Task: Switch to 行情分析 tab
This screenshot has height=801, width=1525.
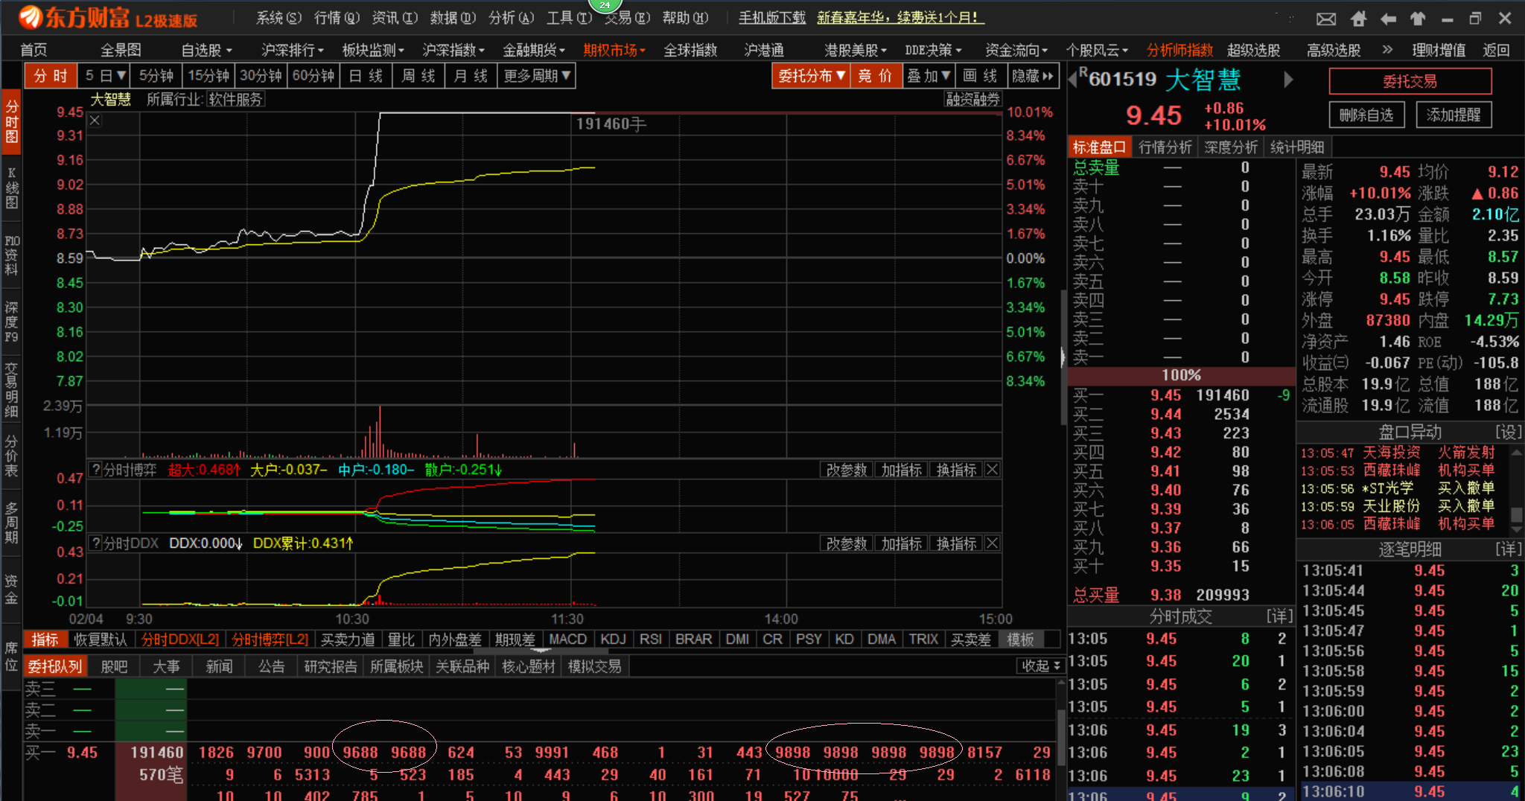Action: (1165, 147)
